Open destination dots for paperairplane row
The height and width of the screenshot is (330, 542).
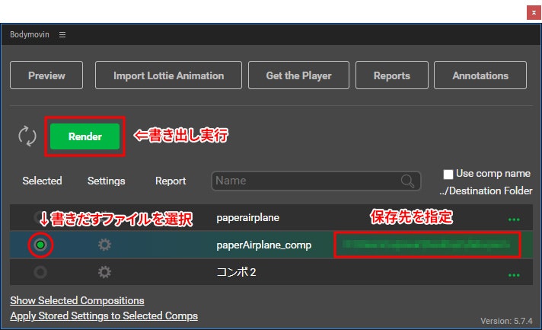pos(514,219)
